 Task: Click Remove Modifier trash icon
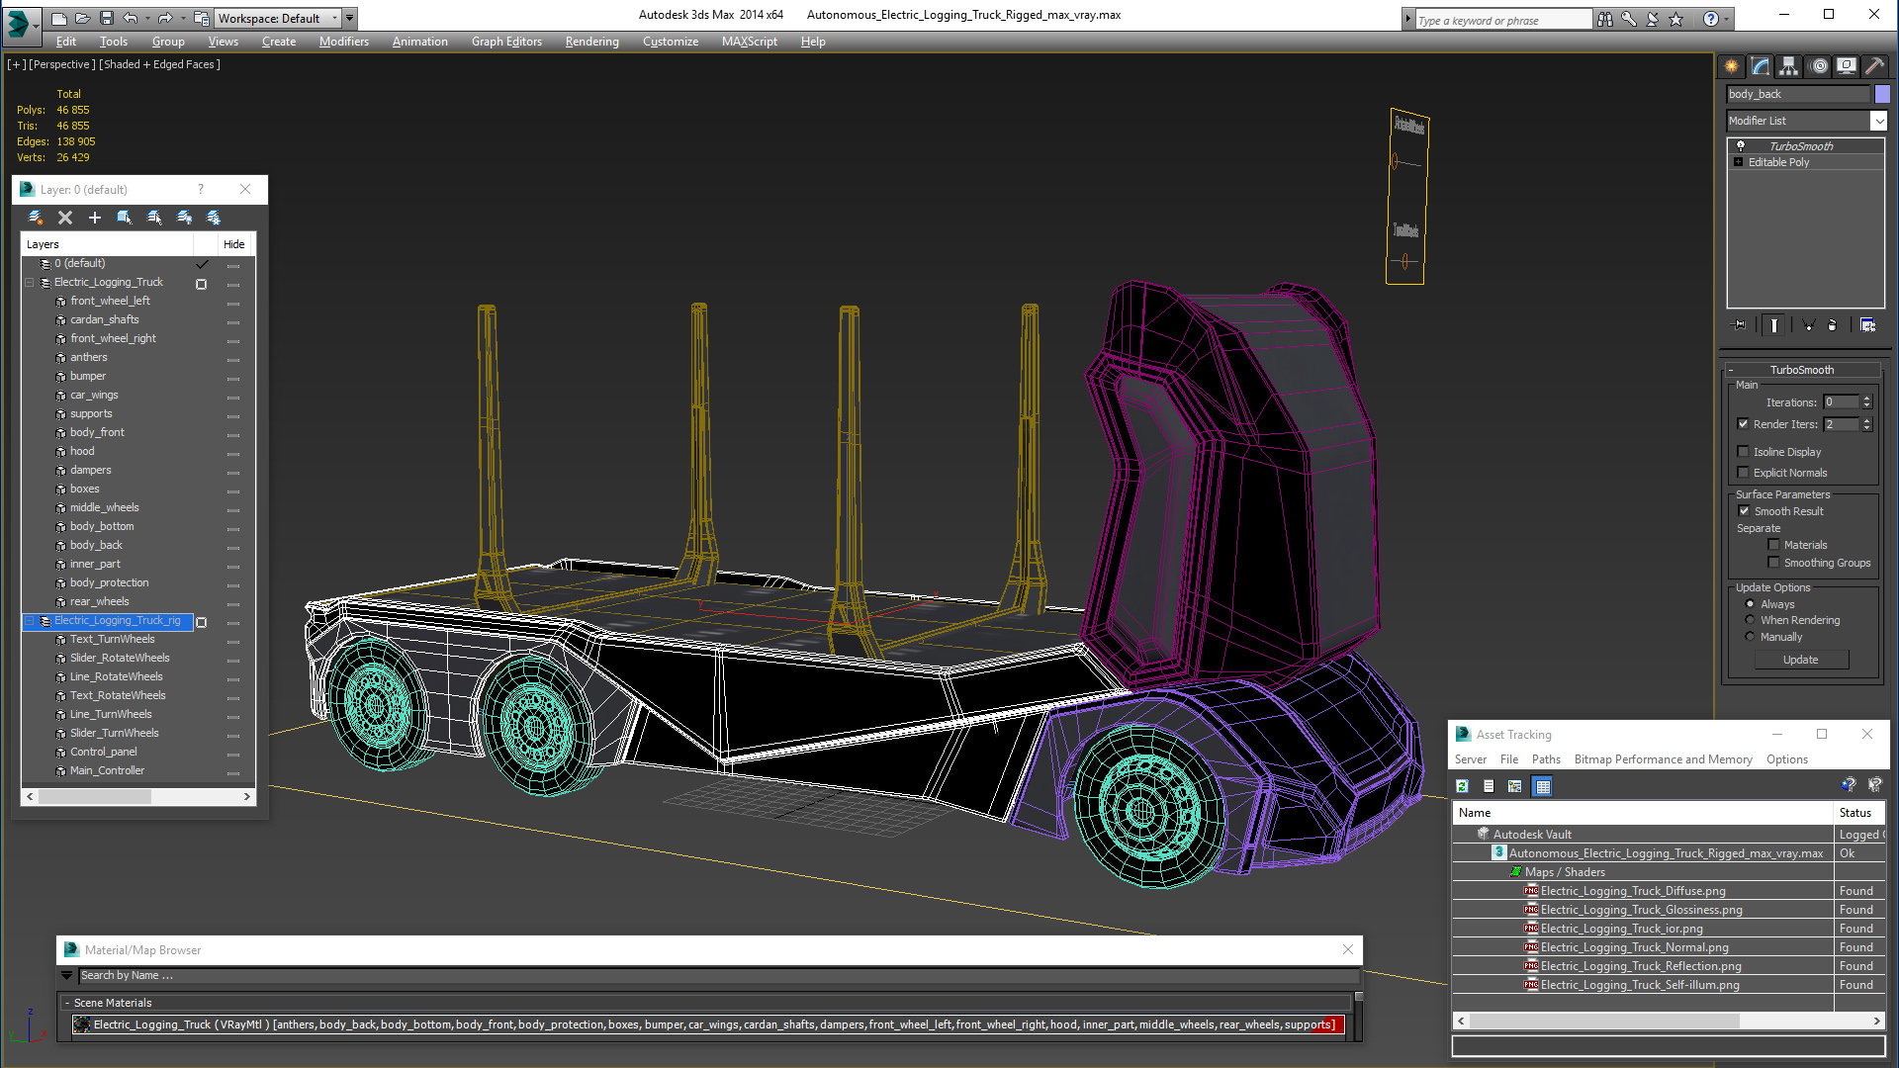1832,325
